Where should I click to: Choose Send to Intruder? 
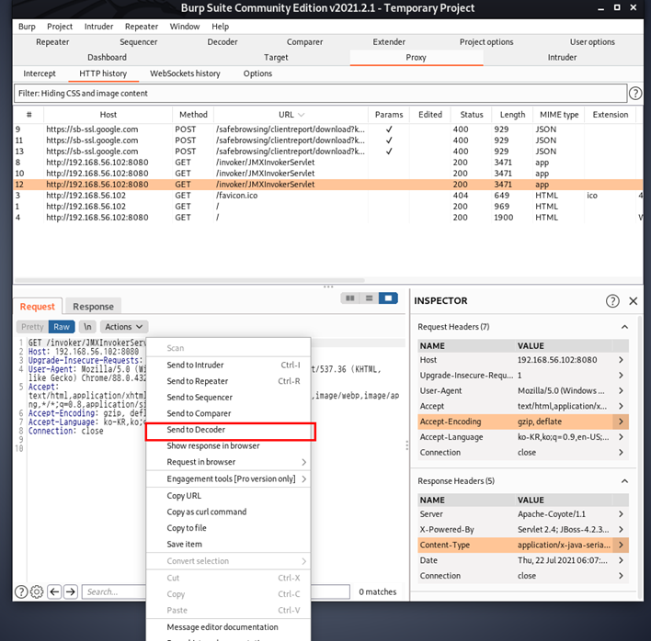(x=228, y=365)
